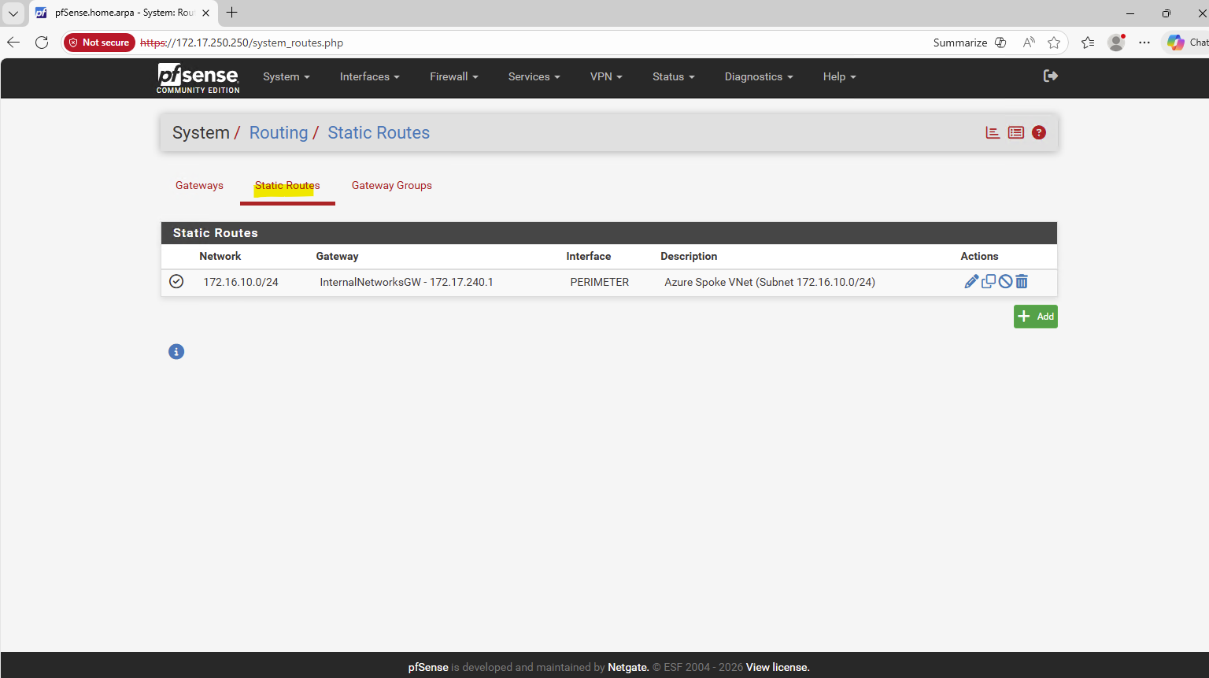Click the InternalNetworksGW - 172.17.240.1 gateway cell
The height and width of the screenshot is (678, 1209).
click(x=406, y=282)
